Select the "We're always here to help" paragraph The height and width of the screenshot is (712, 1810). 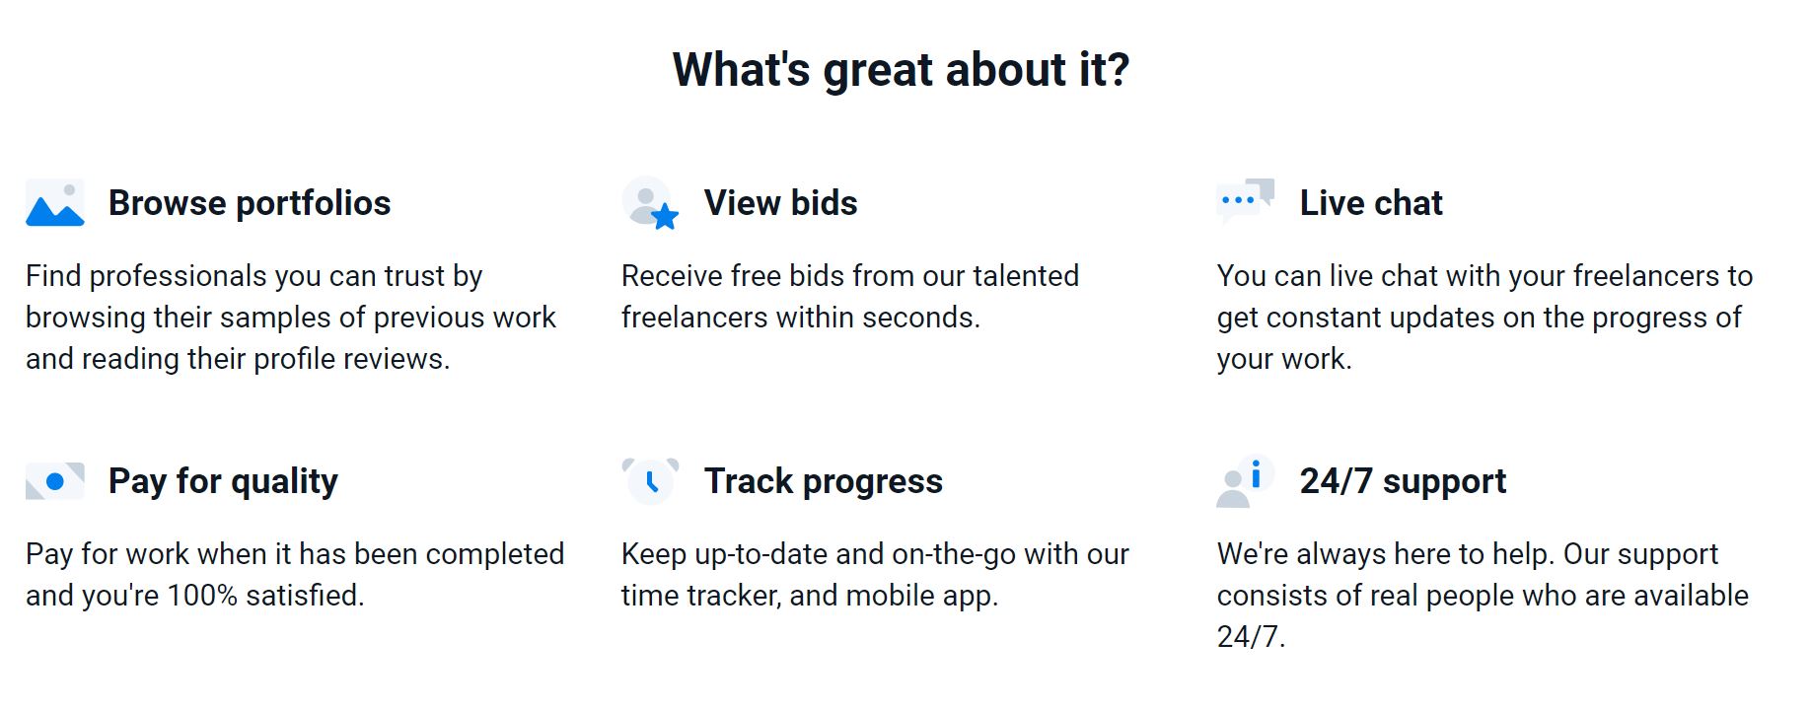coord(1483,596)
